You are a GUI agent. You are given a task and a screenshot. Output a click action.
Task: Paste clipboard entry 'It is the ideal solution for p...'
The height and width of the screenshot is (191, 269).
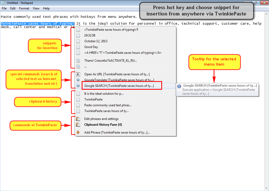pos(126,94)
